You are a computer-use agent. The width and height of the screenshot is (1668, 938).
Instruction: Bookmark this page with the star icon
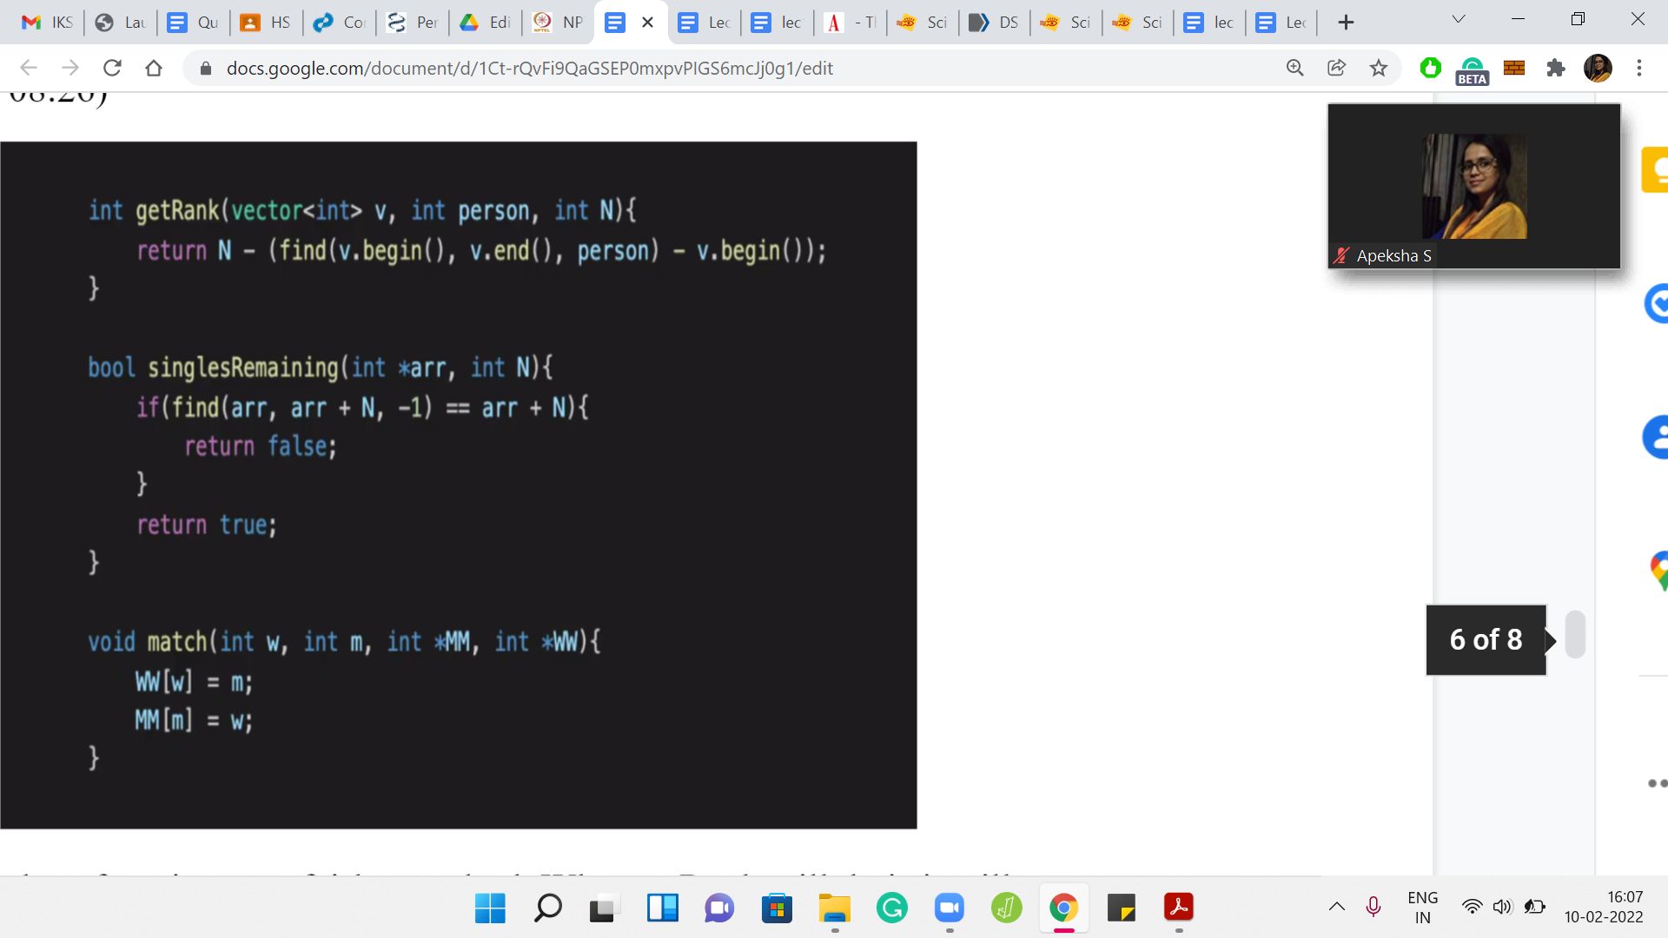1379,68
